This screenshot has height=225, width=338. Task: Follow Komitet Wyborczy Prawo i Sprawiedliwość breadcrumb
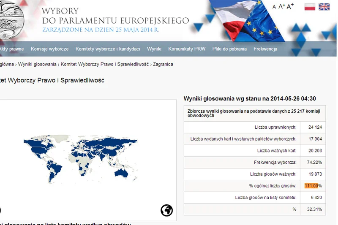[104, 64]
